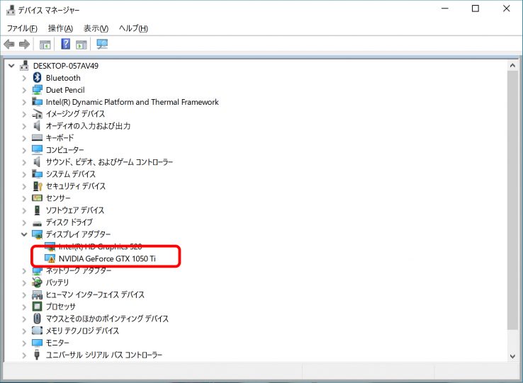523x383 pixels.
Task: Expand the Duet Pencil category
Action: (x=24, y=90)
